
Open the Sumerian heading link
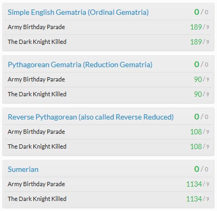pos(23,169)
